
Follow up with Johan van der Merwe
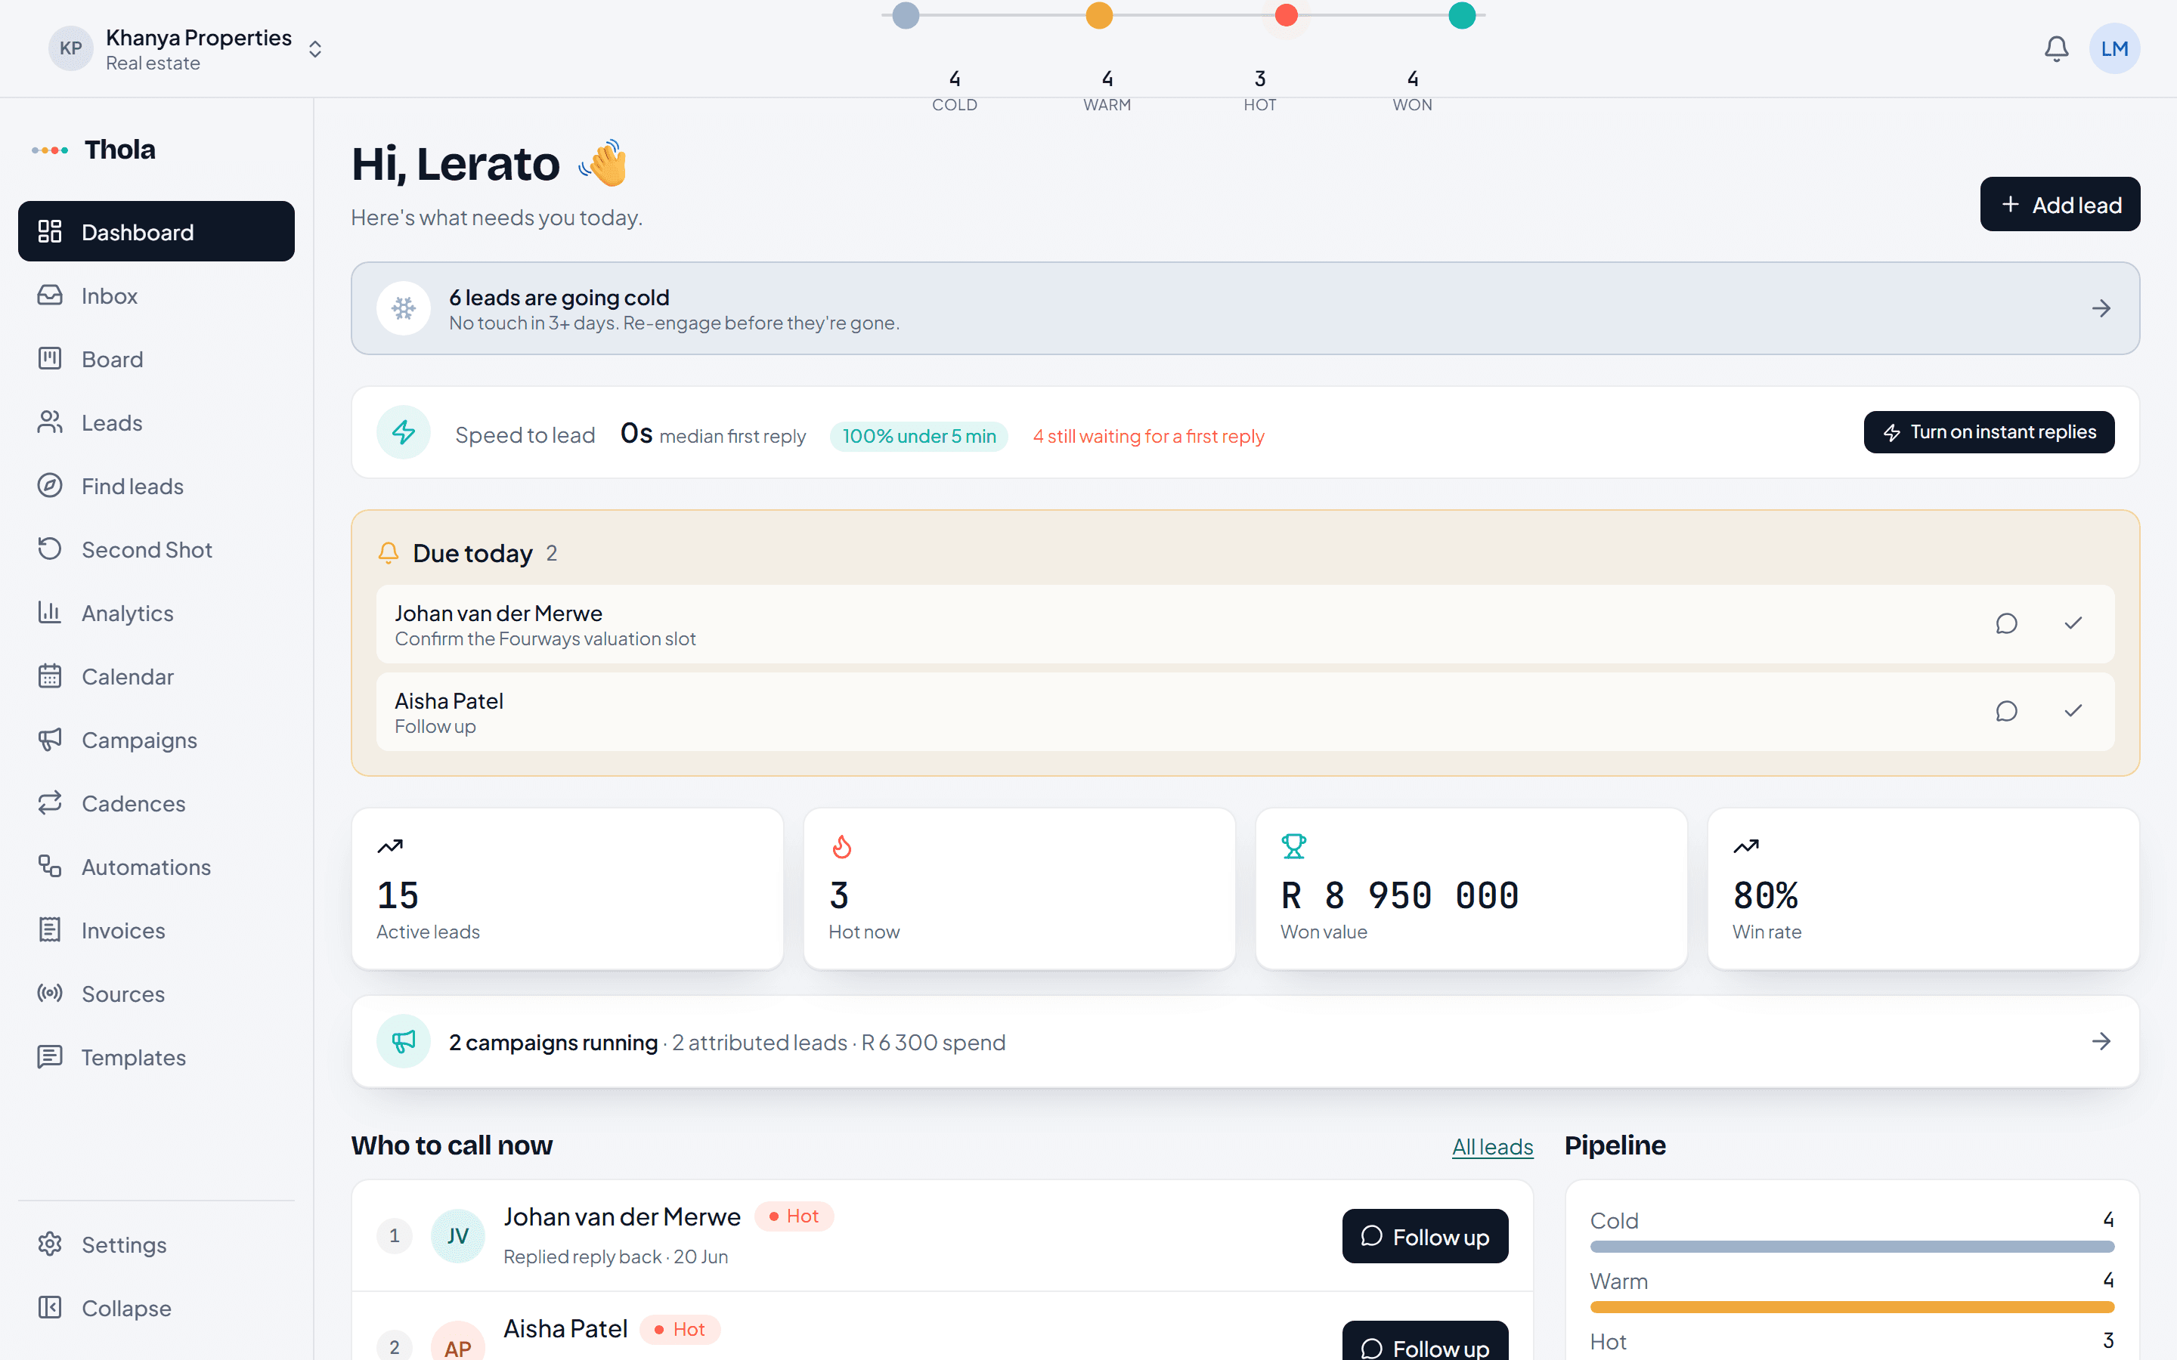point(1425,1236)
